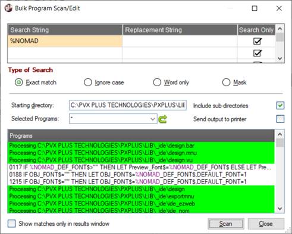
Task: Click the Replacement String cell beside %NOMAD
Action: 180,41
